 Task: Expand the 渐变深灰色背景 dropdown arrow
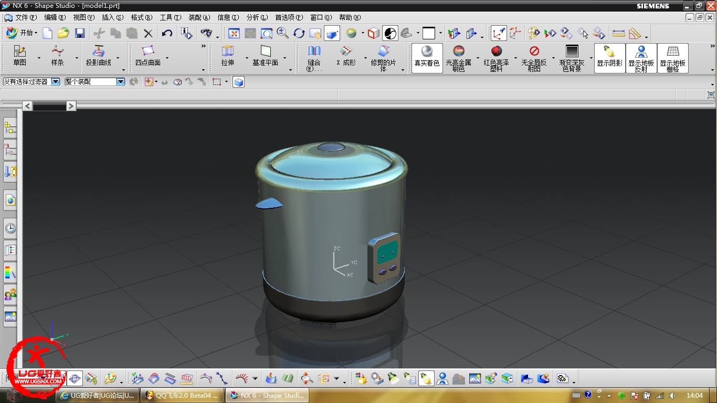[x=591, y=58]
